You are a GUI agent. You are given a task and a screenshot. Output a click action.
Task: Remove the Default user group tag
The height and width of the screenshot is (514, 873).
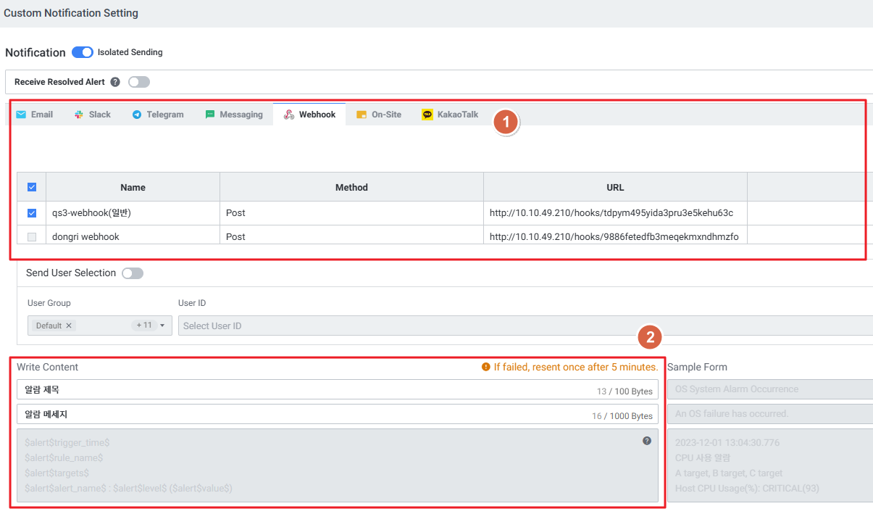click(69, 326)
